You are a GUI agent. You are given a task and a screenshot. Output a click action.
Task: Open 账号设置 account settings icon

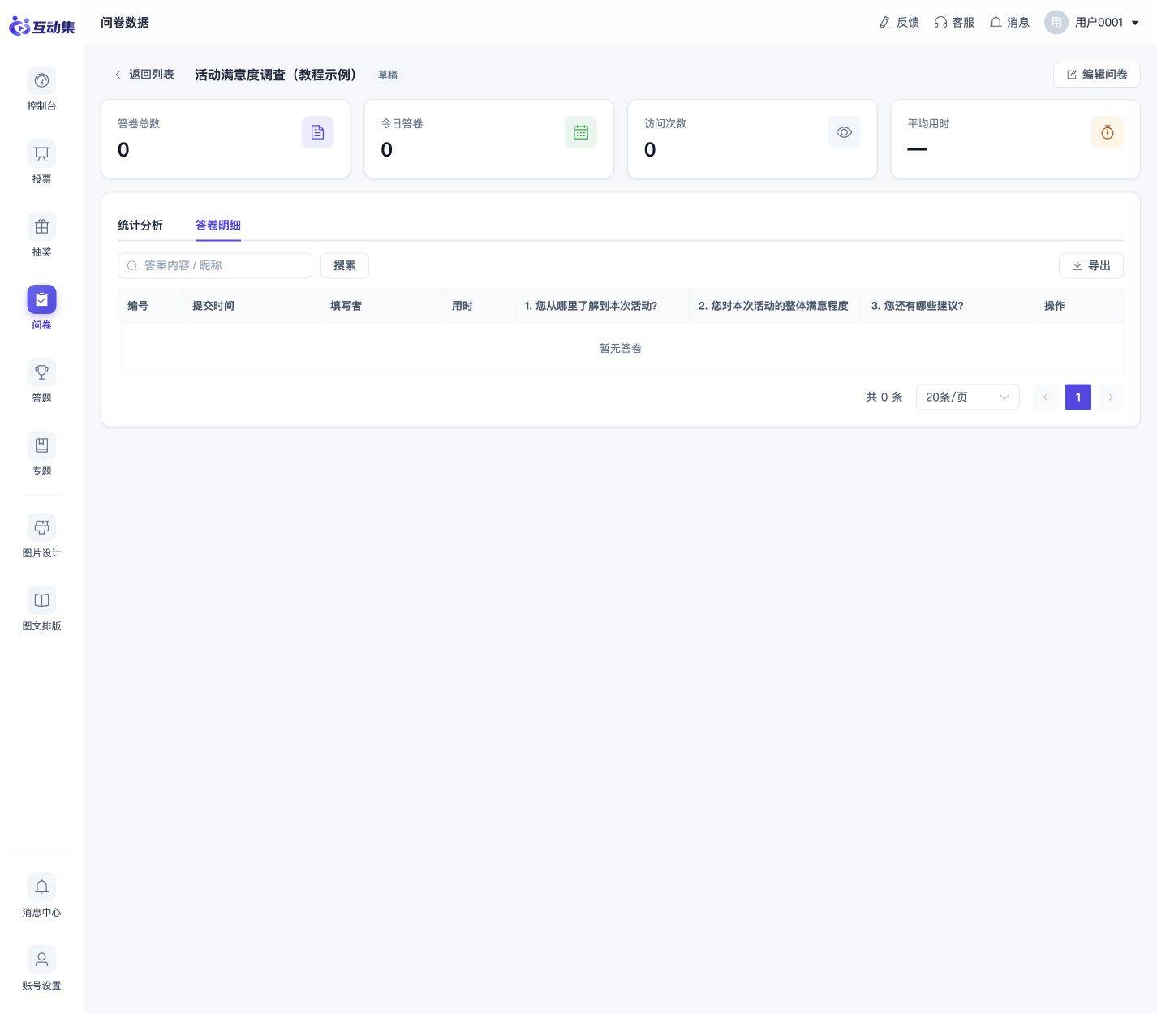tap(41, 960)
